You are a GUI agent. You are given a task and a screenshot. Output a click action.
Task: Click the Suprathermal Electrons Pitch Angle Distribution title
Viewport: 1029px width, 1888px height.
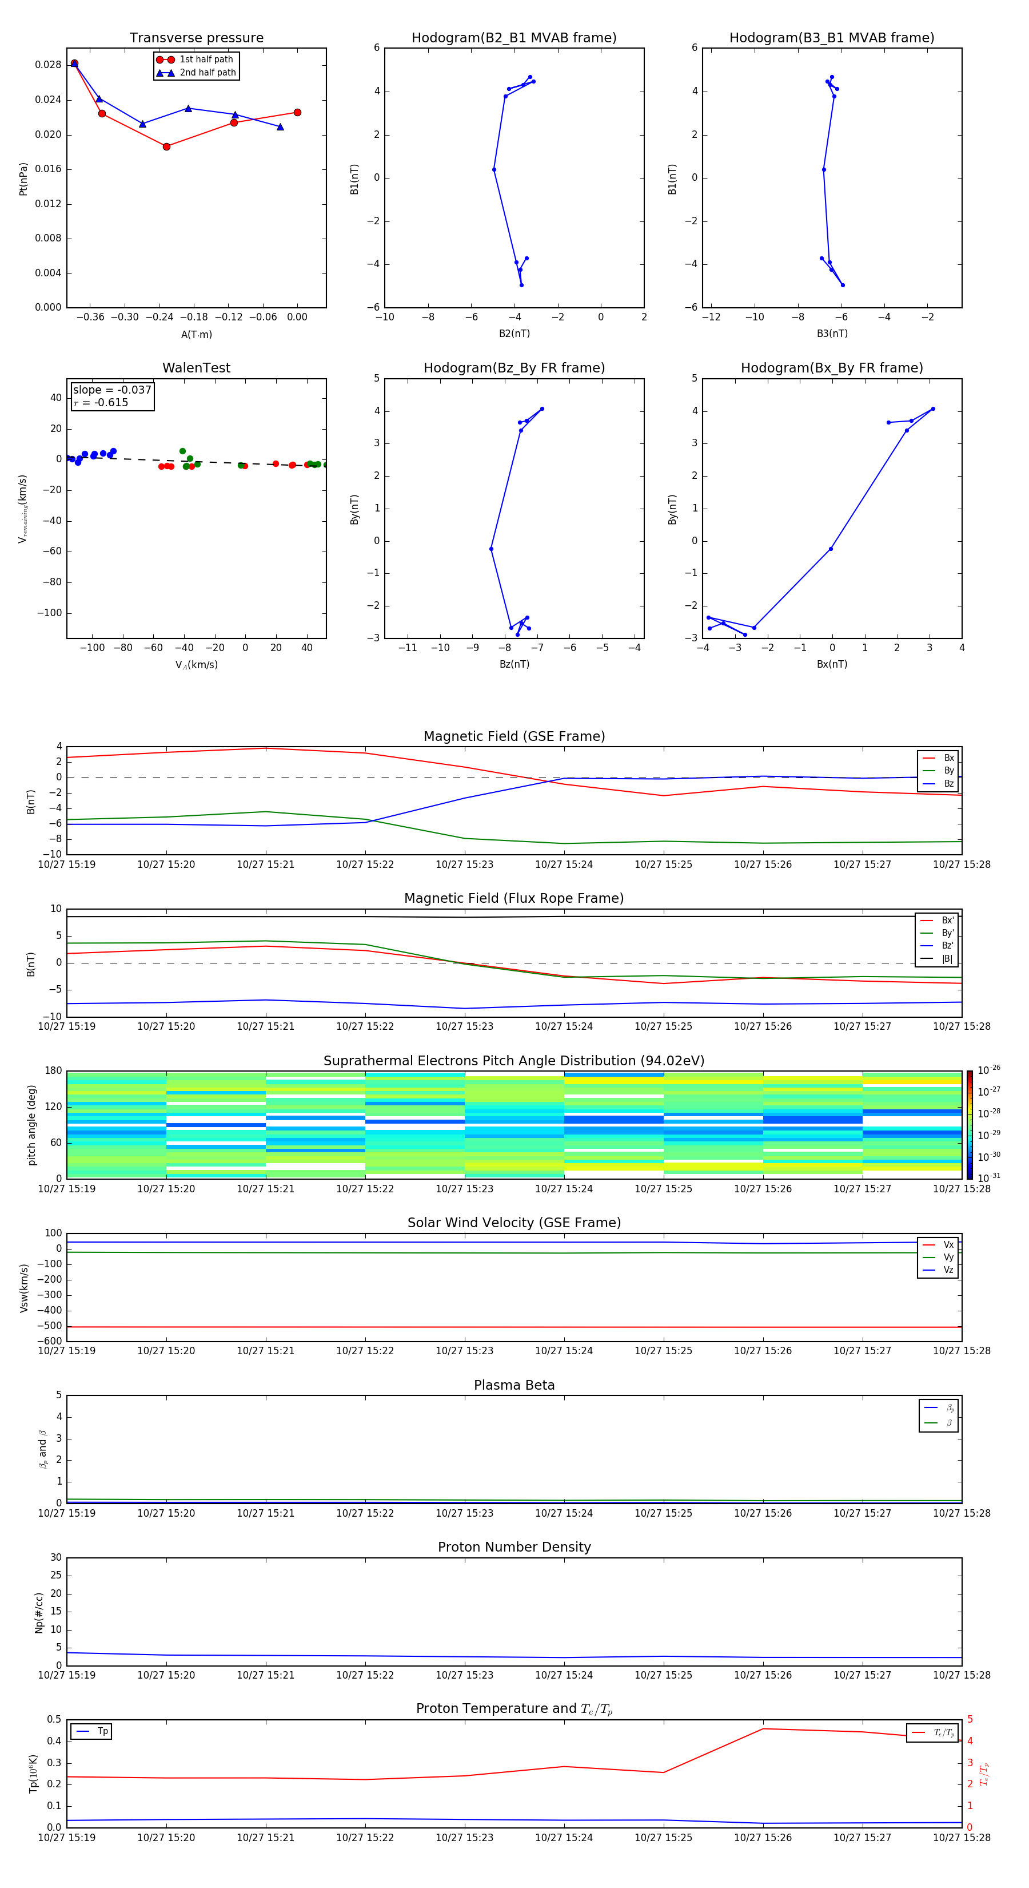click(x=514, y=1061)
